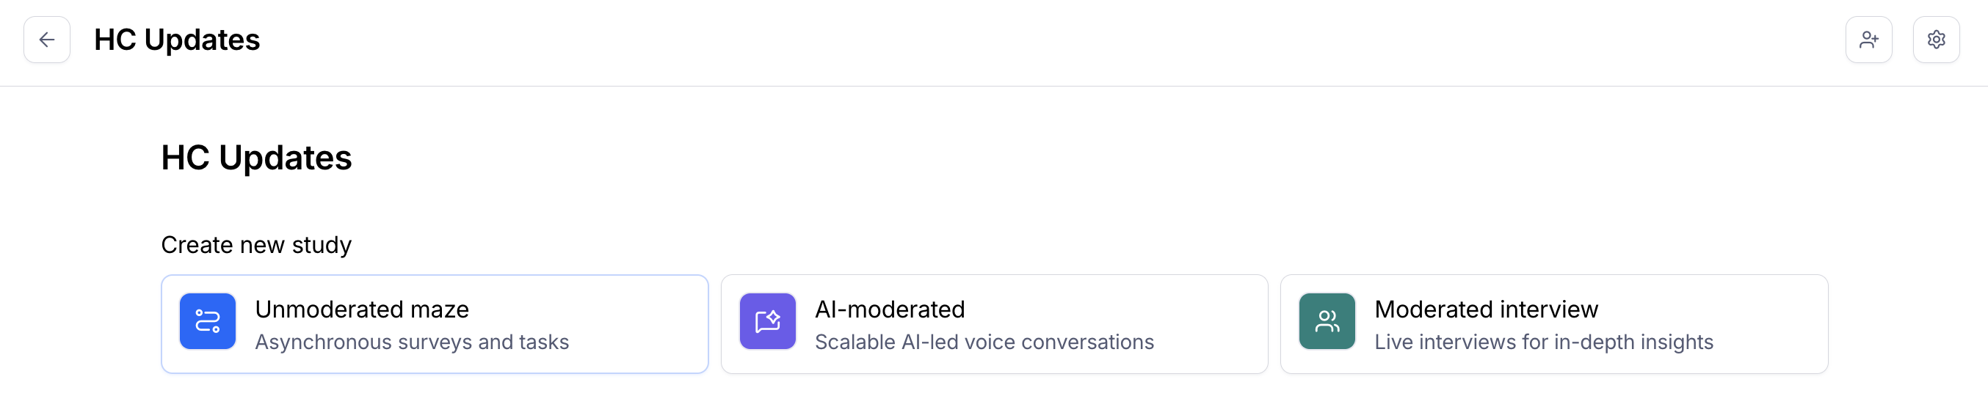Choose the "AI-moderated" study title
1988x396 pixels.
coord(890,309)
